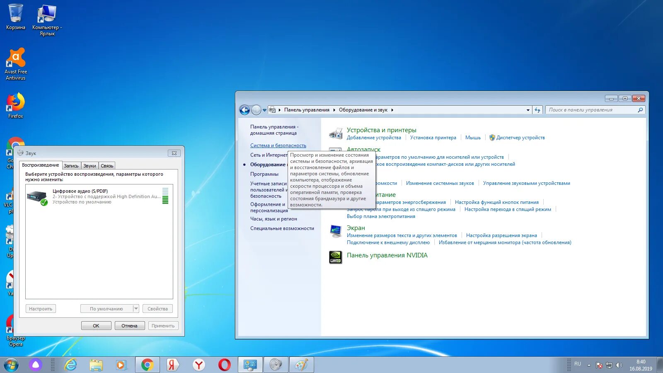Click the Свойства button in Sound dialog
This screenshot has height=373, width=663.
coord(157,309)
